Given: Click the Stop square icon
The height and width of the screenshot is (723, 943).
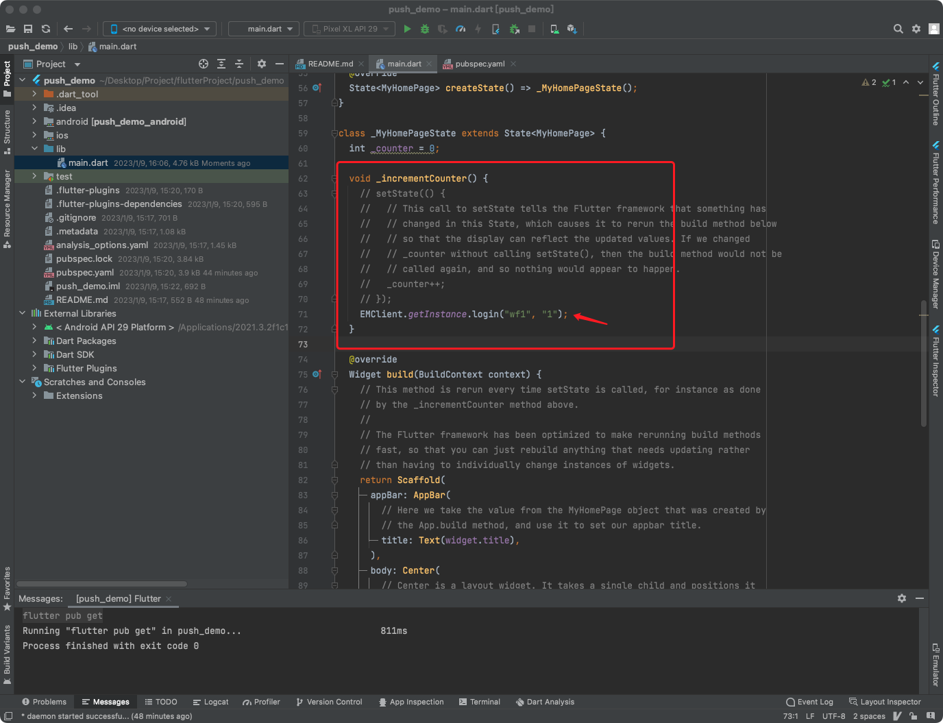Looking at the screenshot, I should 532,29.
